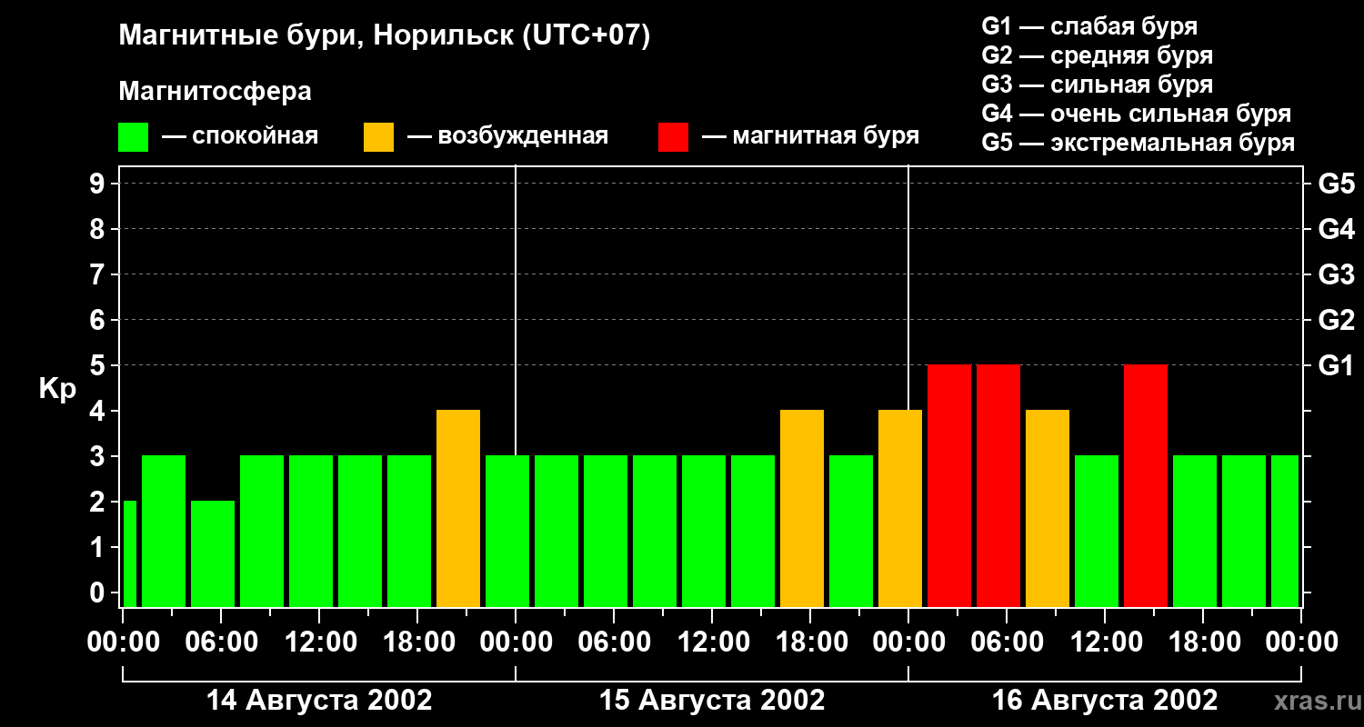Select the narrow first green bar at chart start
Screen dimensions: 1364x727
tap(129, 553)
